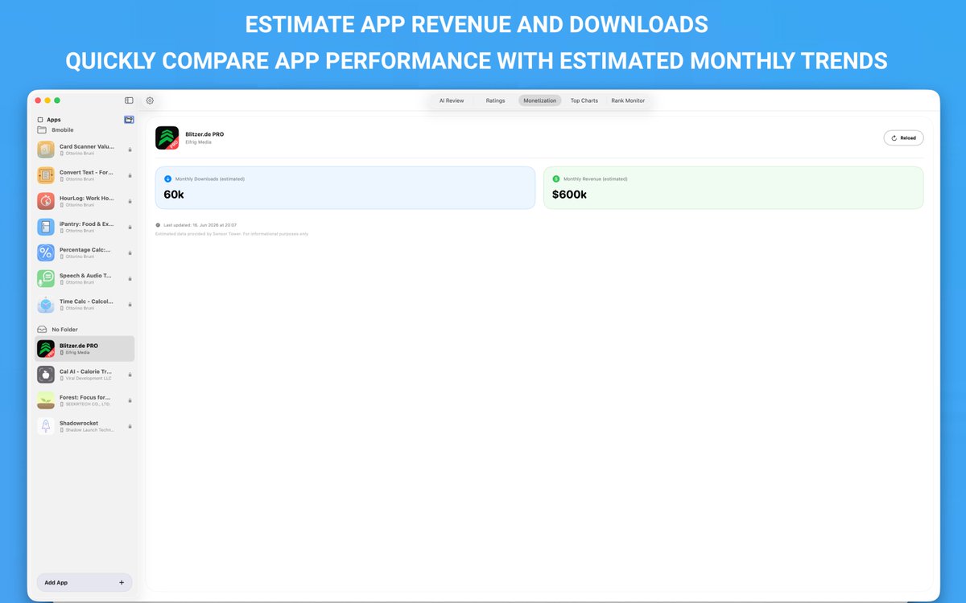Screen dimensions: 966x603
Task: Click the Blitzer.de PRO sidebar icon
Action: (46, 349)
